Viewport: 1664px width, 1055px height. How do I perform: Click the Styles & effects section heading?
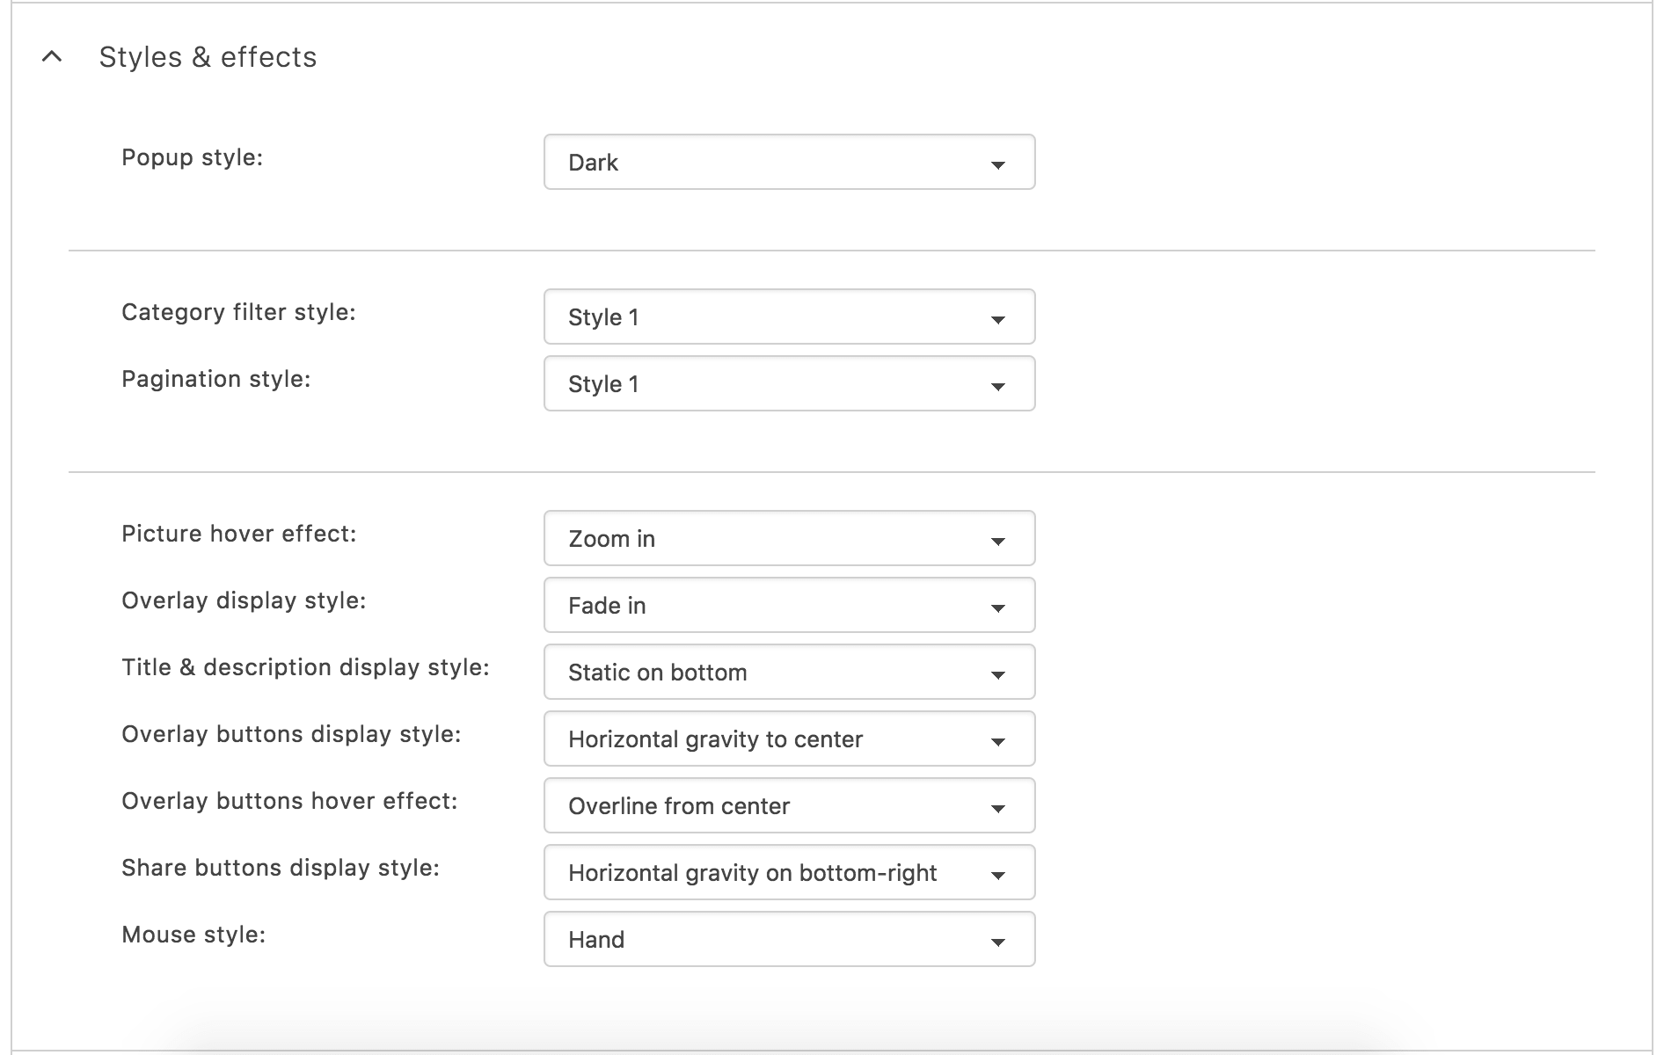point(208,57)
